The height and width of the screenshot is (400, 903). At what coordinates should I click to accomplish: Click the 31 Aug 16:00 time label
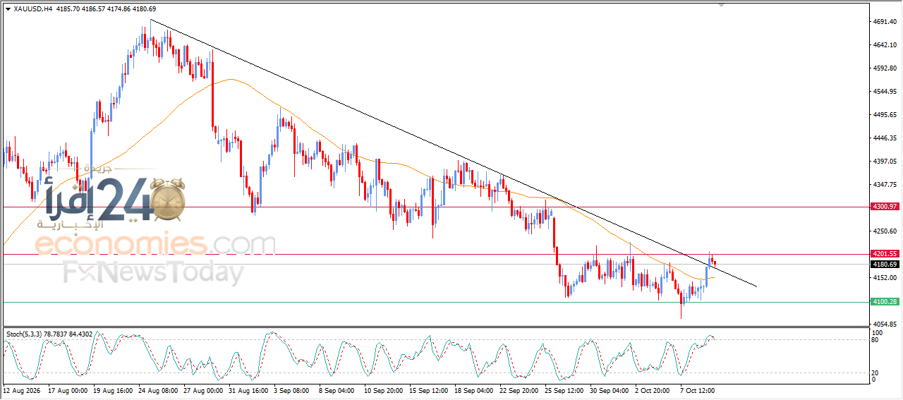pyautogui.click(x=248, y=389)
